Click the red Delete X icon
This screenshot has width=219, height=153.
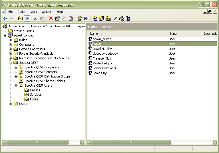click(51, 19)
